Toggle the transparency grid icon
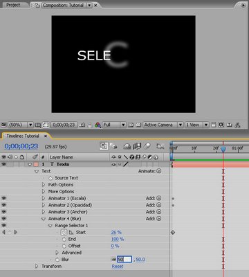 (138, 125)
